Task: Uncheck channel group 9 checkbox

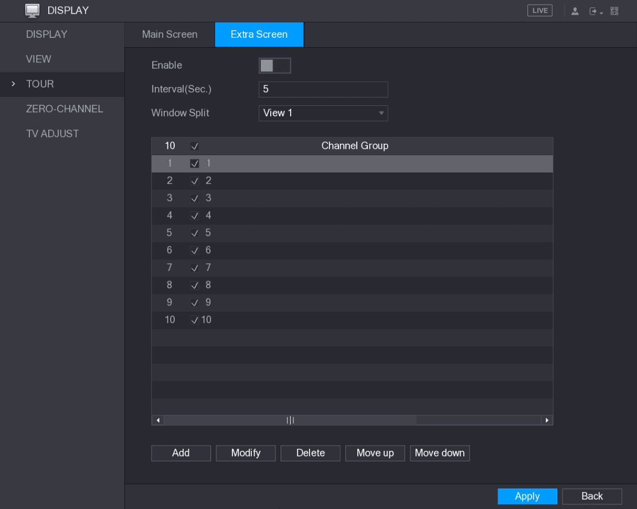Action: tap(195, 302)
